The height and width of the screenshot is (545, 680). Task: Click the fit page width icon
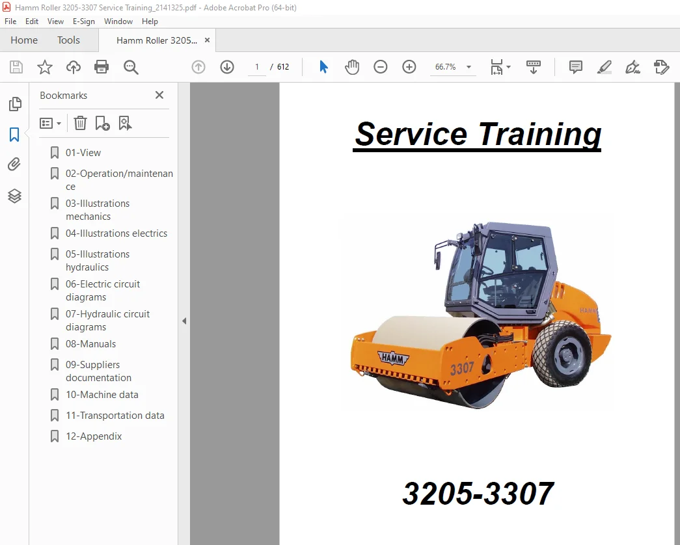[x=496, y=67]
